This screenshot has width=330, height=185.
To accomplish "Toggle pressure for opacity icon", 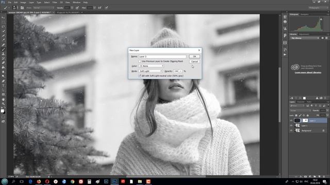I will pos(77,8).
